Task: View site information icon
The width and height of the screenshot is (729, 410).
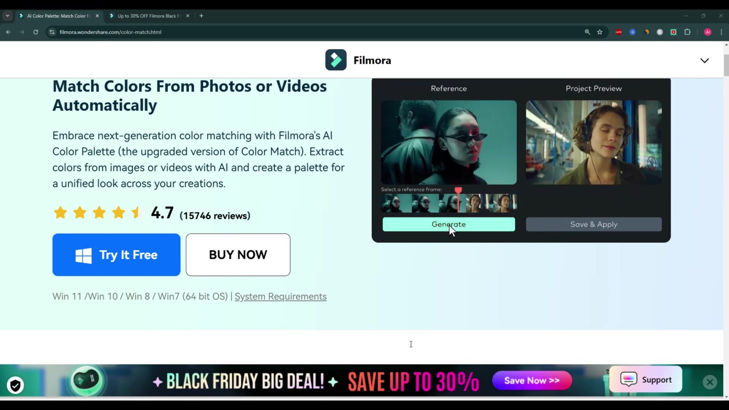Action: point(52,32)
